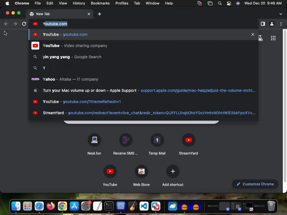Choose the yin yang yang Google Search suggestion
The width and height of the screenshot is (287, 215).
pyautogui.click(x=143, y=57)
